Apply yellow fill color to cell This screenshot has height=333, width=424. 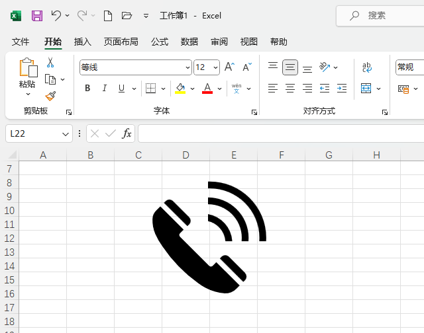pos(180,88)
